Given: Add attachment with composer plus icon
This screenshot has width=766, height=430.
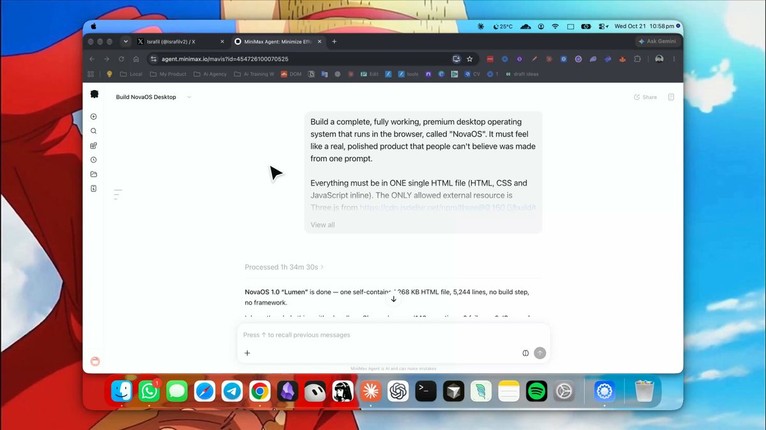Looking at the screenshot, I should pos(247,353).
